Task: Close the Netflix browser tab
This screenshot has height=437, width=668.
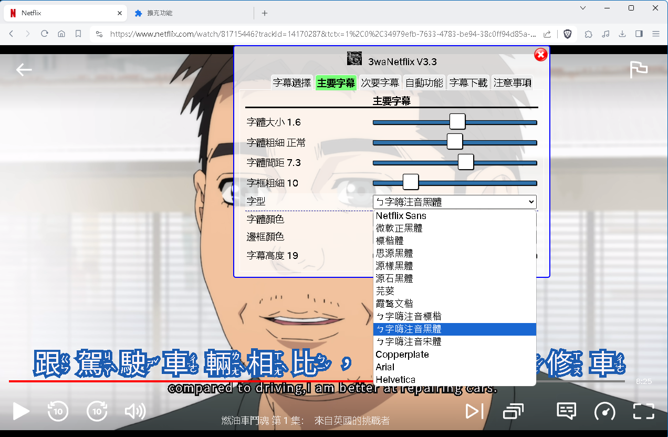Action: (x=120, y=13)
